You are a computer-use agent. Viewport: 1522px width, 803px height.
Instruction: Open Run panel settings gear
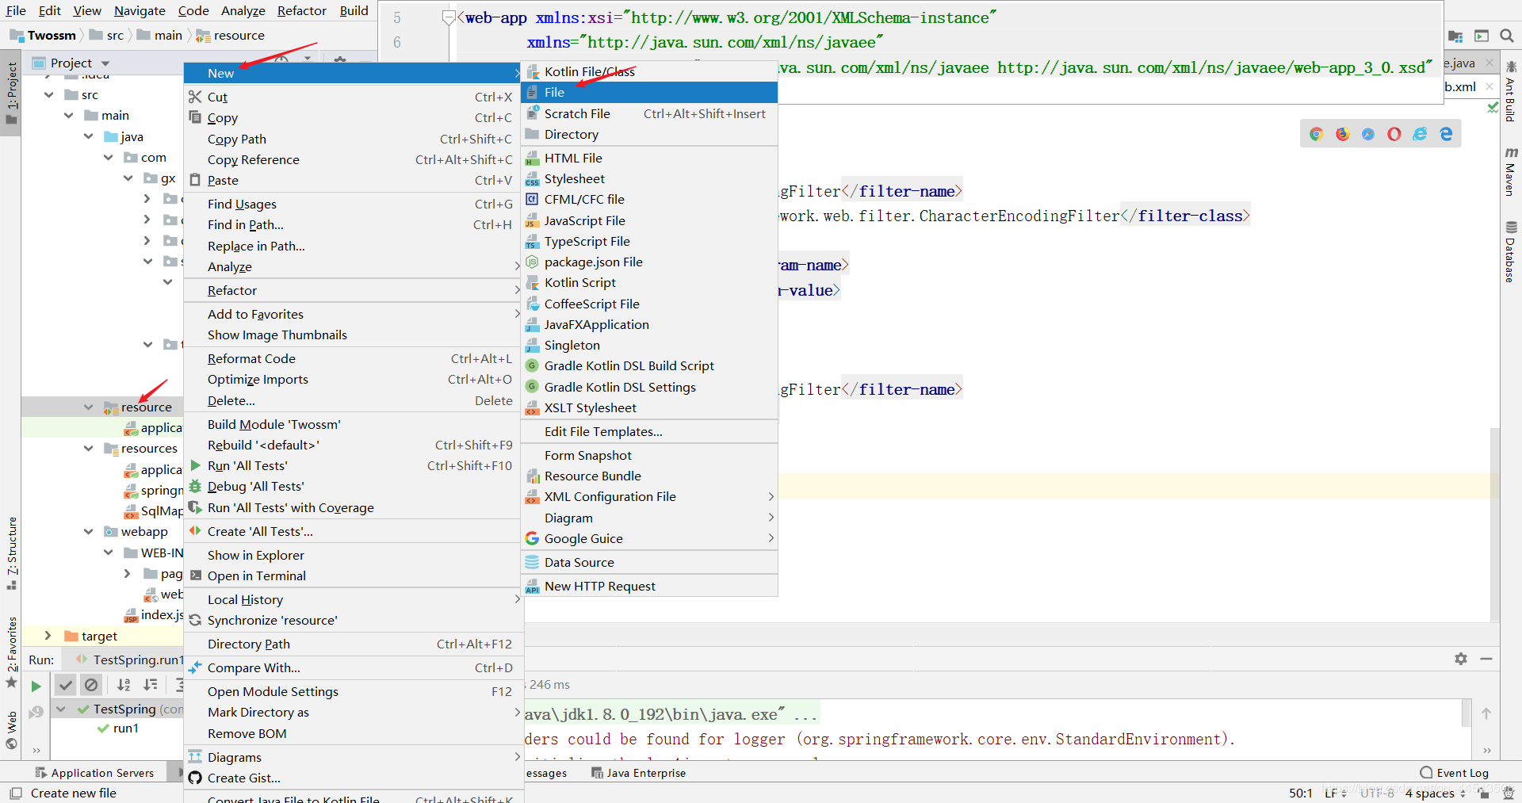[x=1461, y=659]
